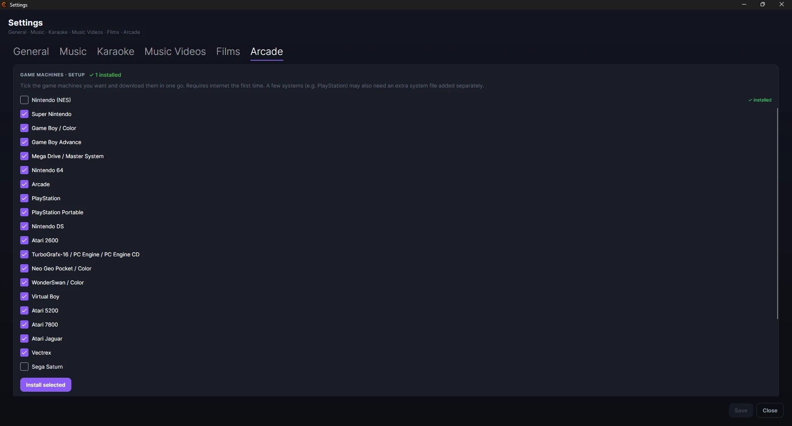Click the Settings page heading
This screenshot has height=426, width=792.
tap(26, 23)
